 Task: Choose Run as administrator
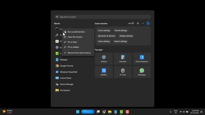[x=78, y=32]
